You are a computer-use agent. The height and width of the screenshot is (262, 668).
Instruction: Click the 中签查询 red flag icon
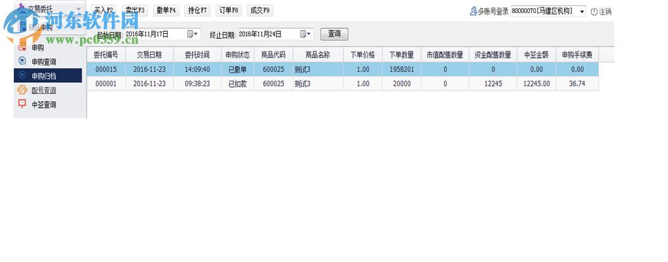tap(22, 104)
